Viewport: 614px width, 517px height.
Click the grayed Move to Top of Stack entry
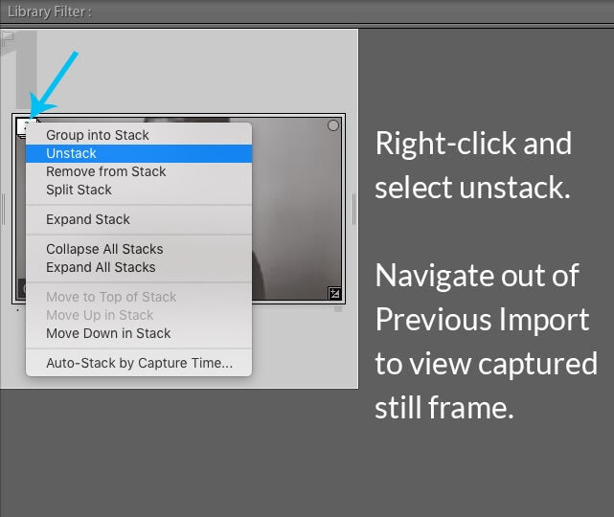tap(111, 297)
